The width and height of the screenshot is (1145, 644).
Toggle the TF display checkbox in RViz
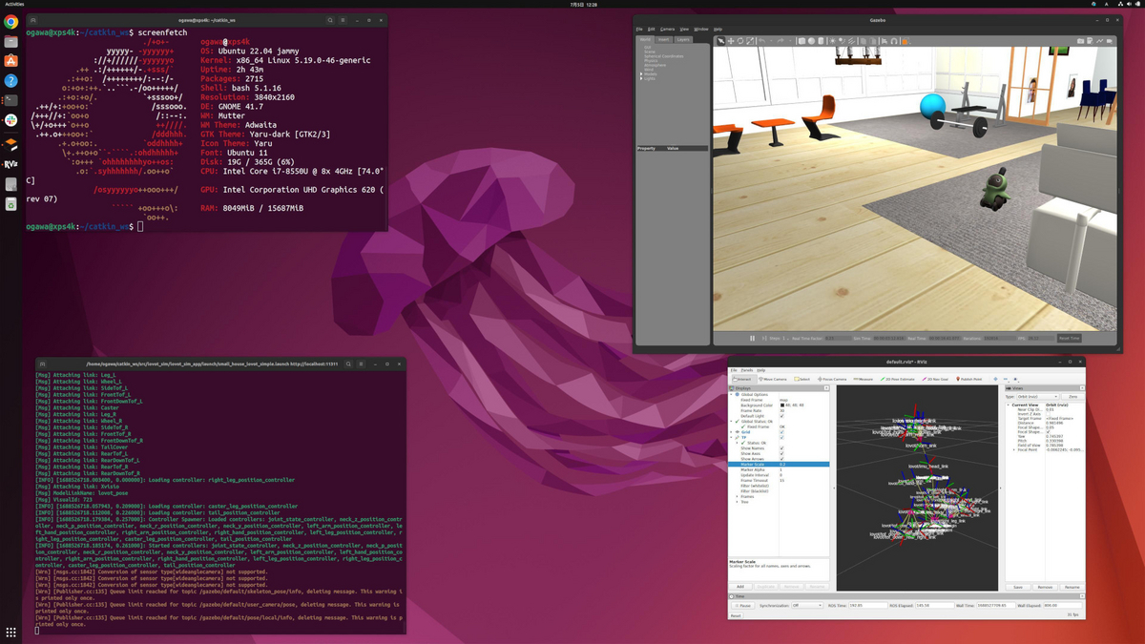[781, 438]
